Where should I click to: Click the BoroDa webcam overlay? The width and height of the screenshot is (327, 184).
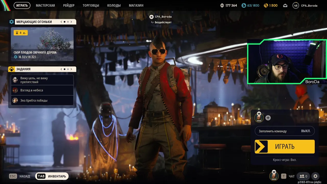(287, 62)
